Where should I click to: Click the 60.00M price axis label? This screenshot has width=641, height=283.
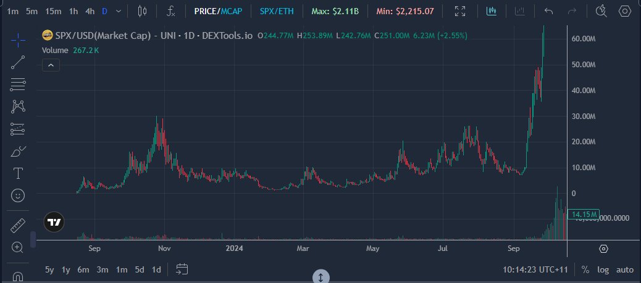[x=584, y=39]
